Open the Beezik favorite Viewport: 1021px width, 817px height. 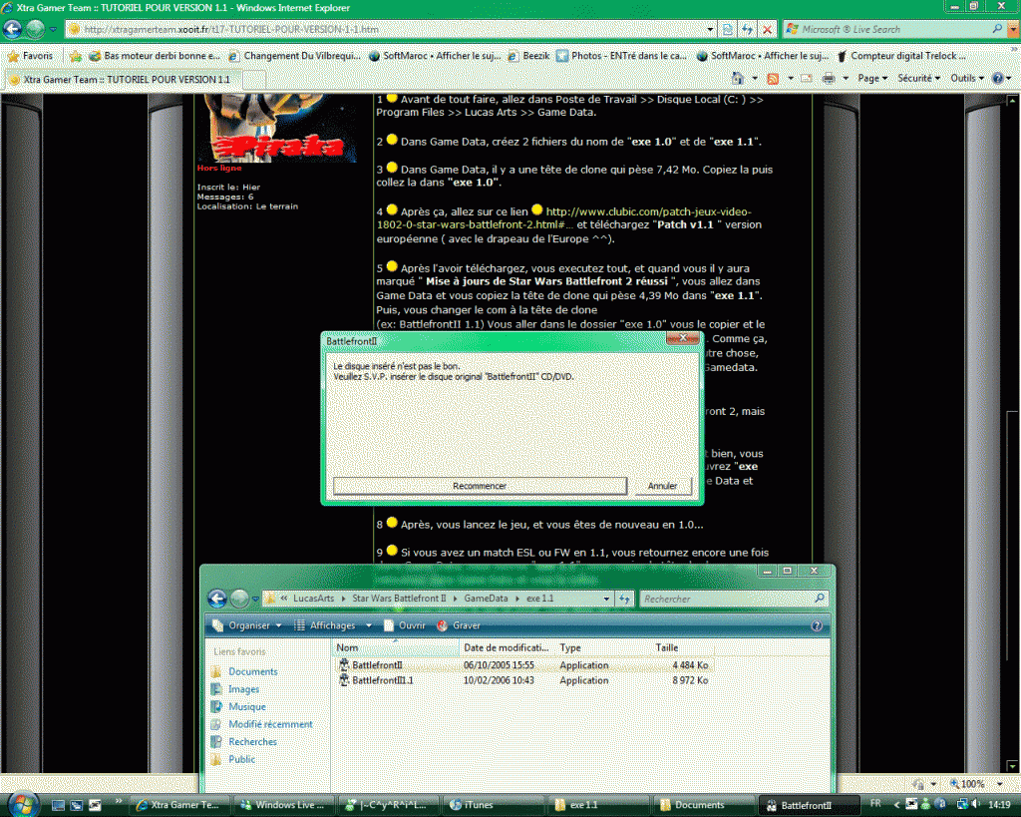[x=528, y=56]
